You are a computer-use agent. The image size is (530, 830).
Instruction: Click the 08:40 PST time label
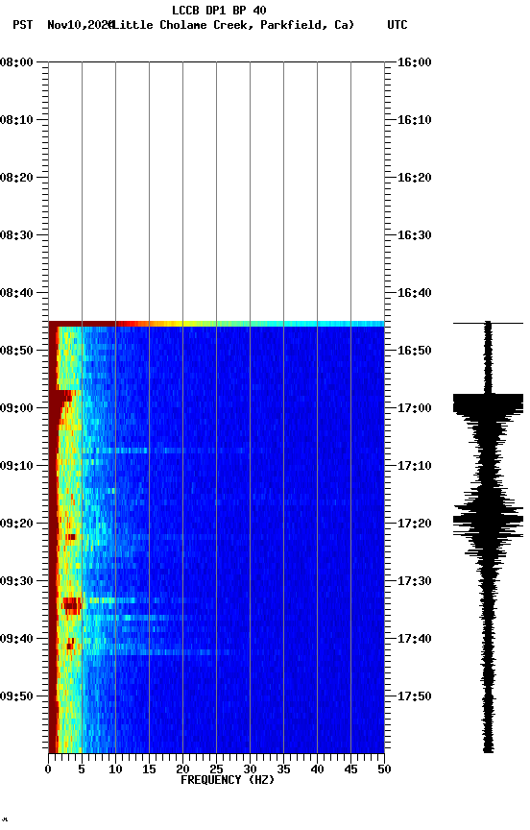click(16, 293)
